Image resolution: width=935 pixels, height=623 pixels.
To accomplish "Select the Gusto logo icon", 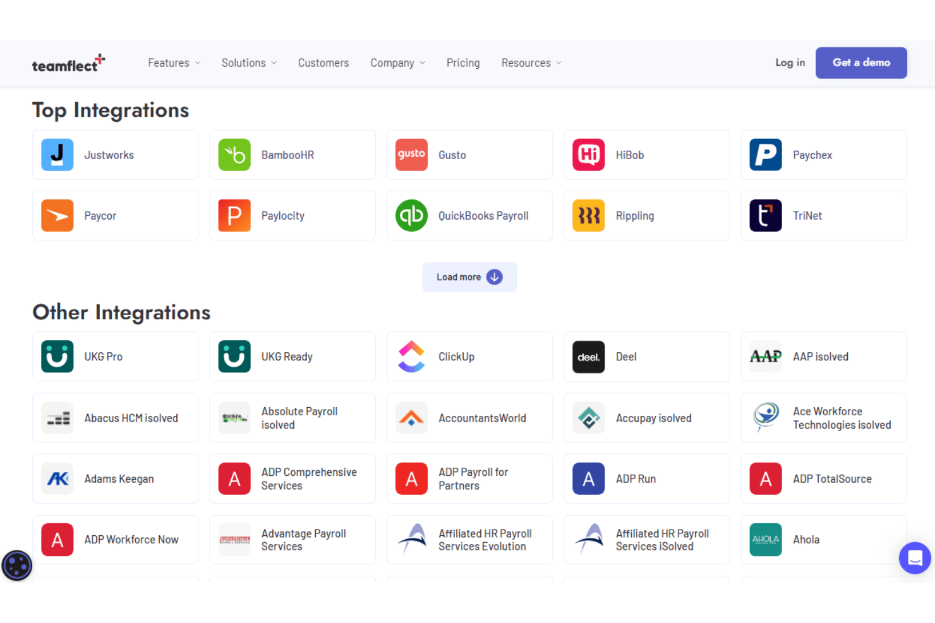I will 412,155.
